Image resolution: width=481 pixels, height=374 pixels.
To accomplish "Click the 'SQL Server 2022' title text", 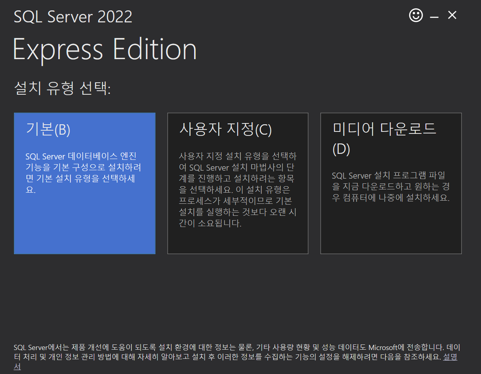I will [x=73, y=17].
